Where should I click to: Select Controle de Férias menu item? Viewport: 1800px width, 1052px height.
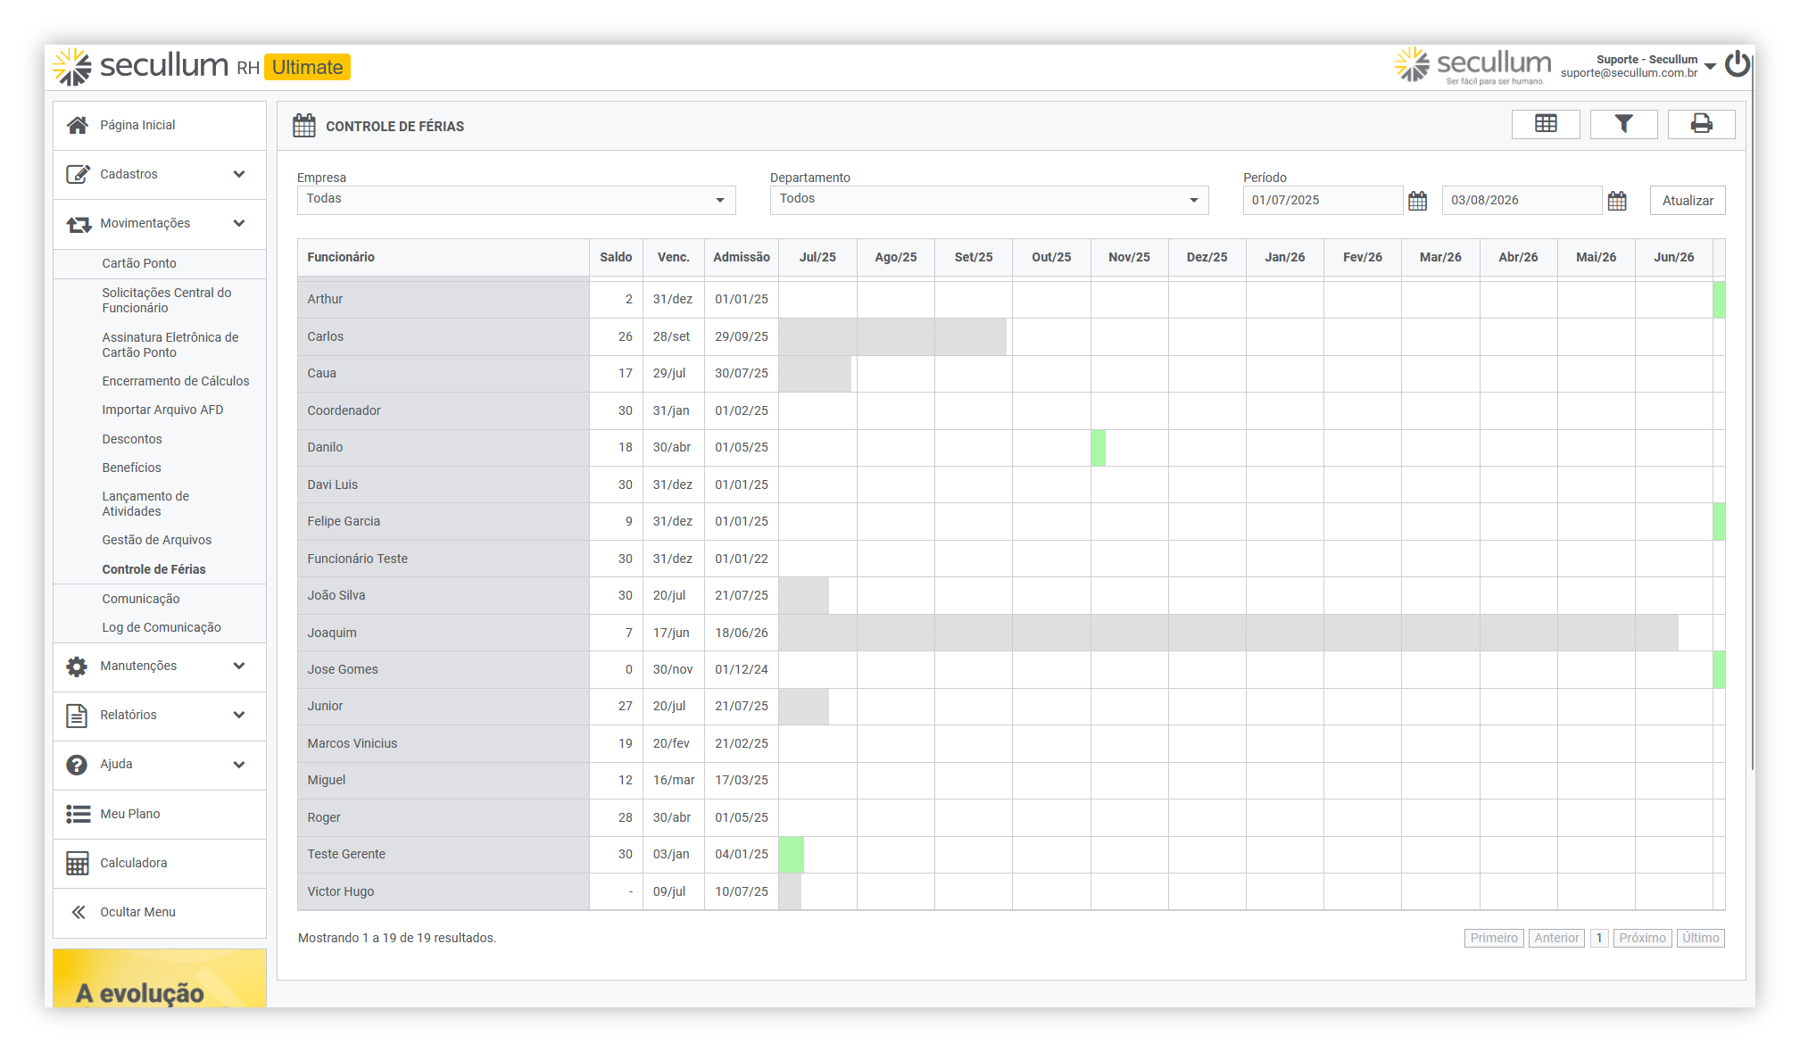(153, 569)
